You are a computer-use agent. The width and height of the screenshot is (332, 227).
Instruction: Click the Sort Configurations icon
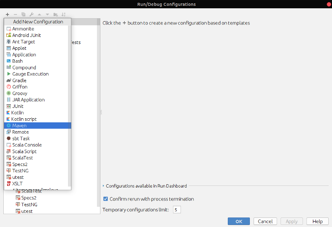[63, 15]
